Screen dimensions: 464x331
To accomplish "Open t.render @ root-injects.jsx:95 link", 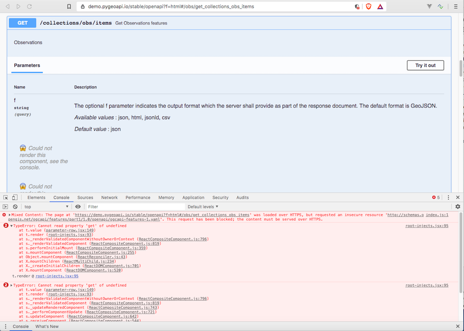I will click(57, 276).
